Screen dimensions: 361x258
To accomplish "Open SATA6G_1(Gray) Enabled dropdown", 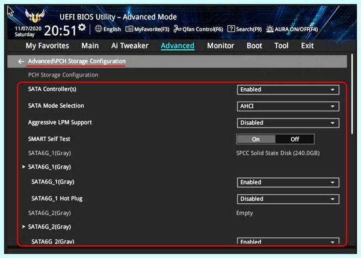I will pos(288,182).
